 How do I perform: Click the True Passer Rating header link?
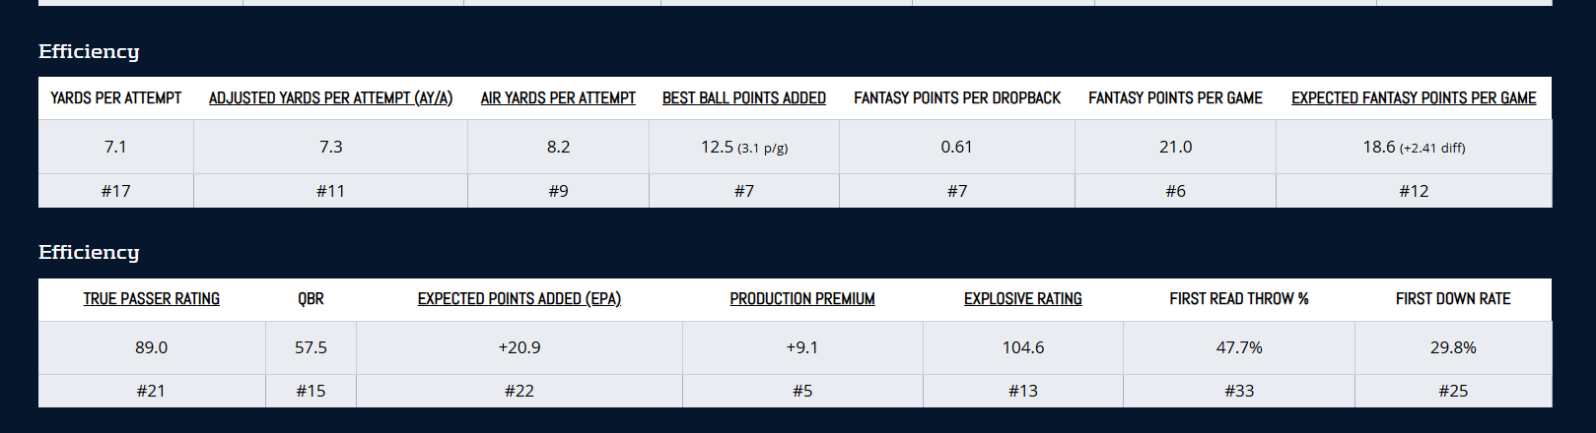click(151, 299)
